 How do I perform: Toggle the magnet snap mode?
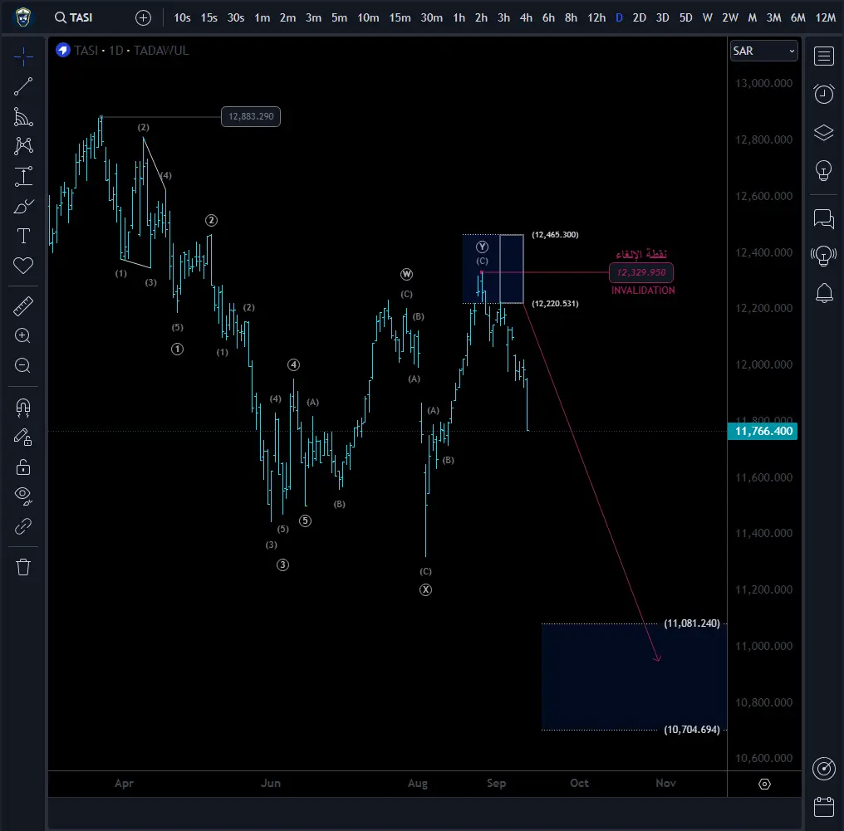[x=23, y=408]
